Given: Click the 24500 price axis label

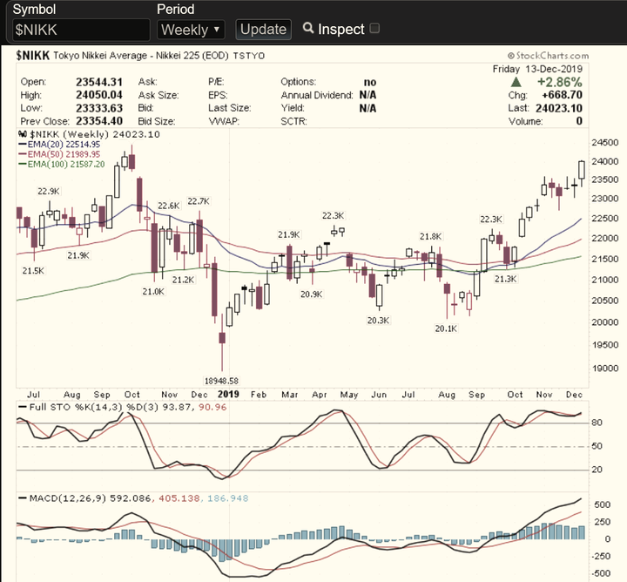Looking at the screenshot, I should point(604,143).
